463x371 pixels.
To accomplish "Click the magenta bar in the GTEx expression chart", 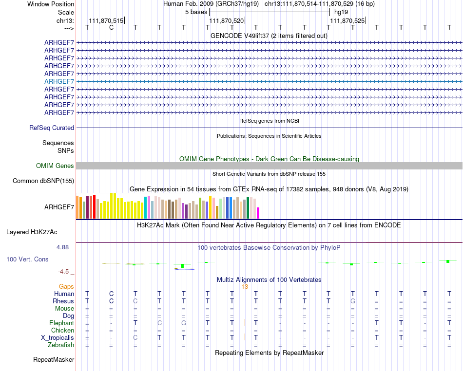I will [258, 213].
